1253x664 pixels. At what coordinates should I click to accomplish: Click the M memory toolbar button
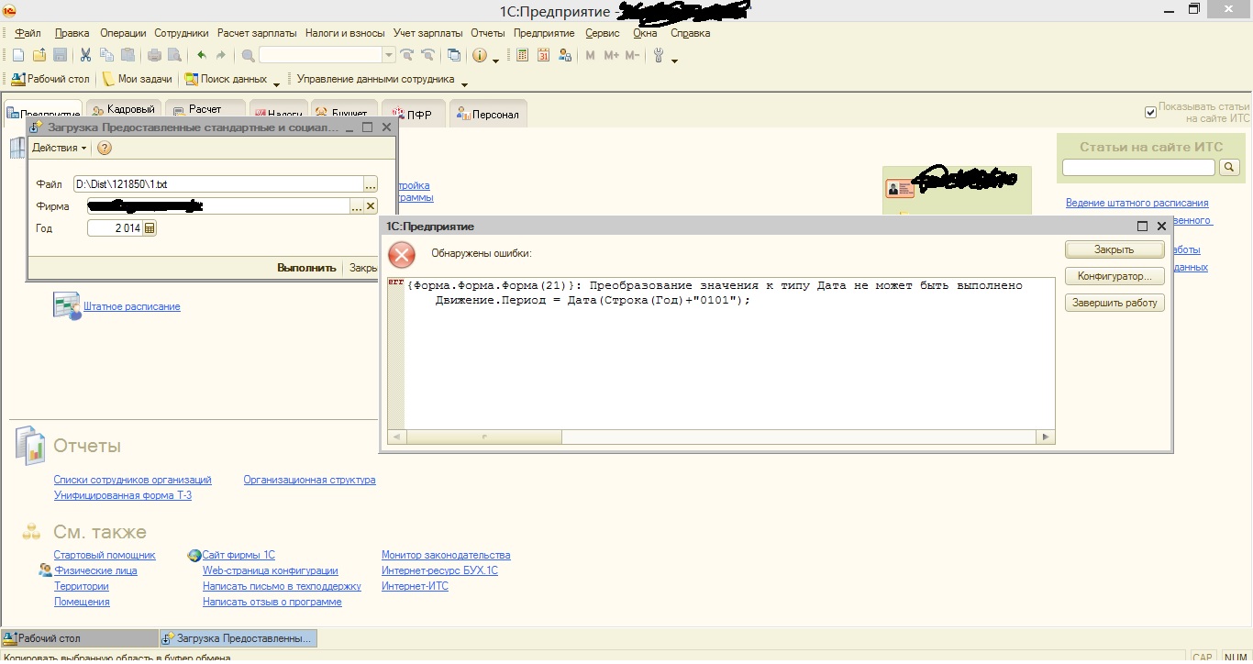[x=590, y=56]
